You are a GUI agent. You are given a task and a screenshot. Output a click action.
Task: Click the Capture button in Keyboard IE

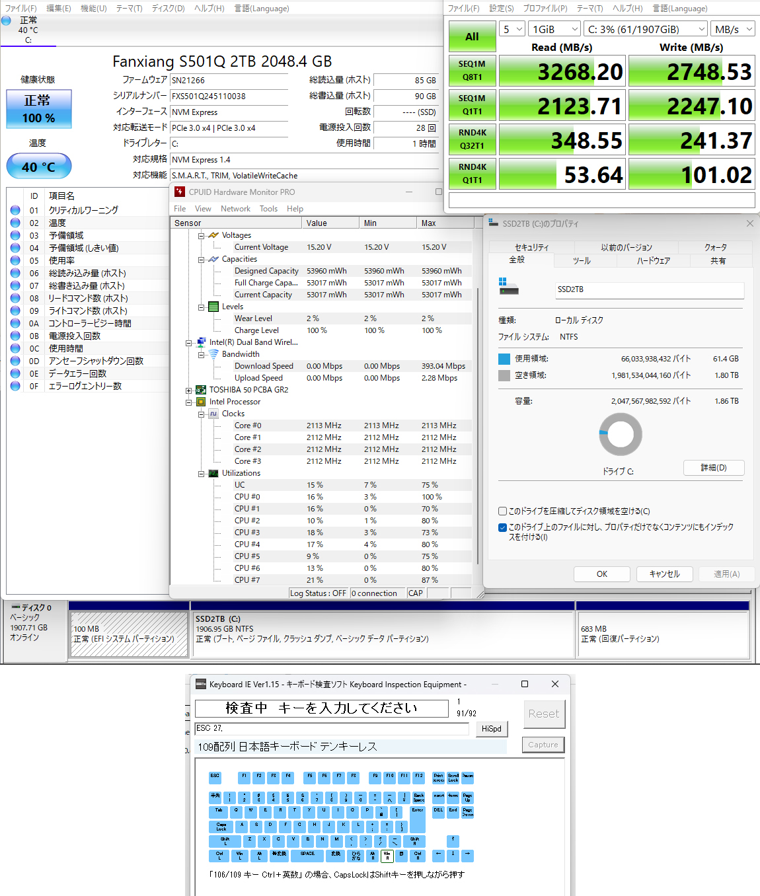click(x=543, y=745)
